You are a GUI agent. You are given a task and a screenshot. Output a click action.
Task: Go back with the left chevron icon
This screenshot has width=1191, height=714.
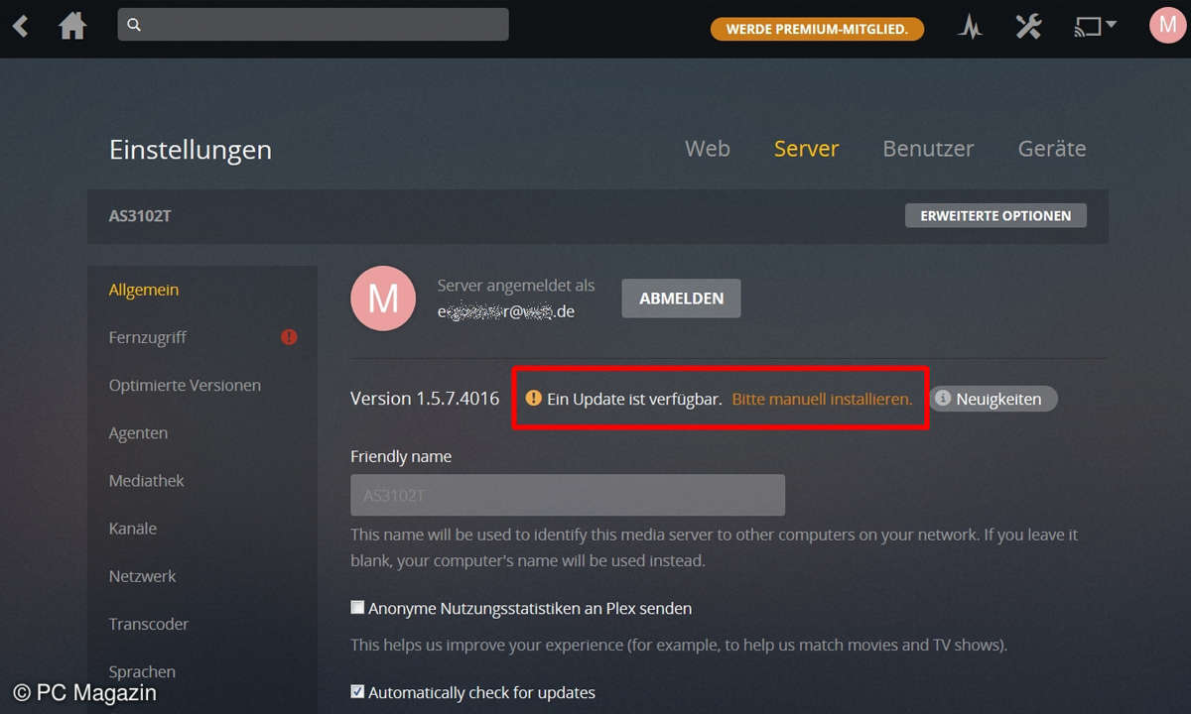pyautogui.click(x=21, y=26)
